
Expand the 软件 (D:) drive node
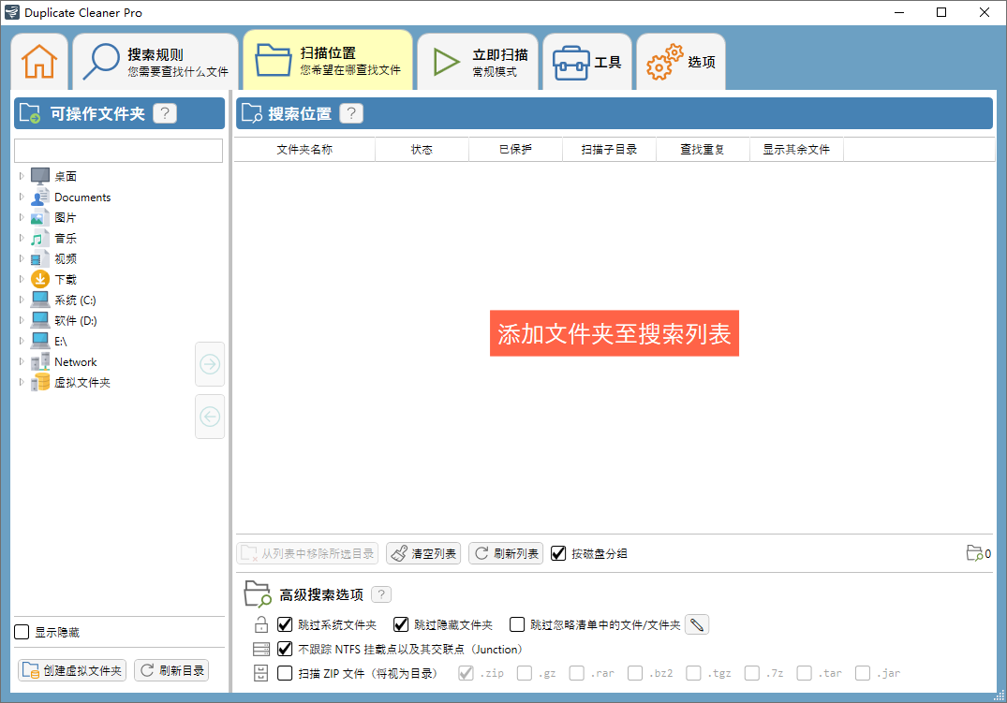22,320
